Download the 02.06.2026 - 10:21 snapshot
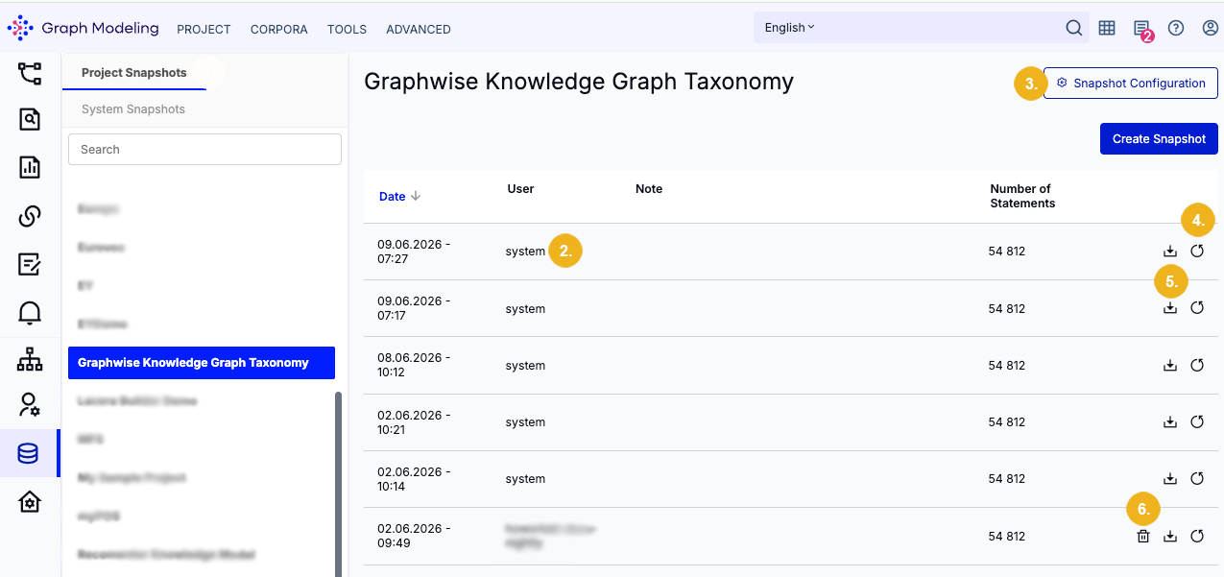 pos(1169,421)
